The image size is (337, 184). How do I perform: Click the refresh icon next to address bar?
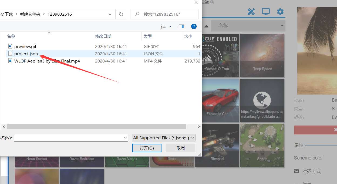tap(121, 14)
